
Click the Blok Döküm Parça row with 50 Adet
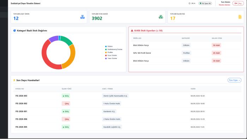[186, 45]
